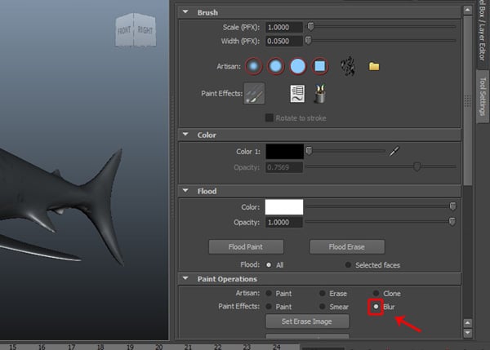Open the Flood Color white swatch
The height and width of the screenshot is (350, 490).
[284, 207]
